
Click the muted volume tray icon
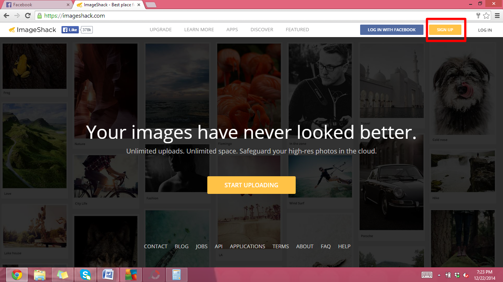click(466, 275)
